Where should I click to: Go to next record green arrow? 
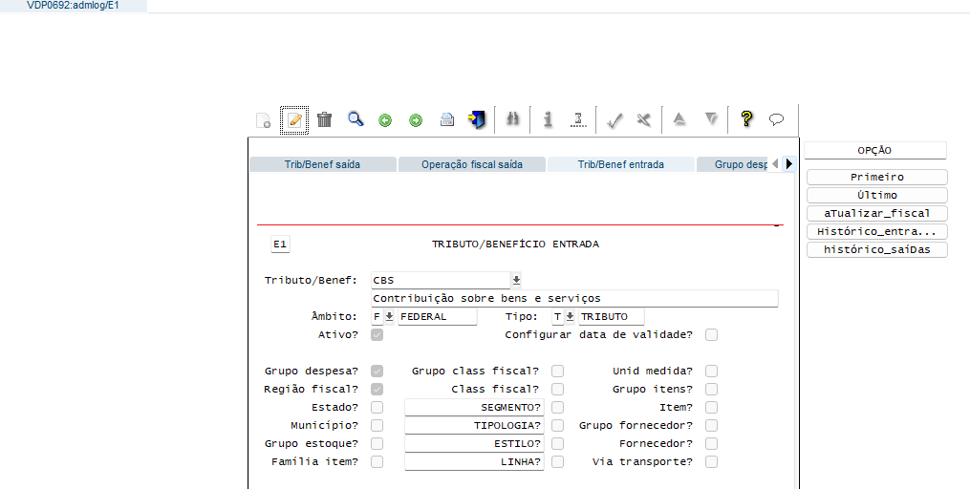(416, 120)
